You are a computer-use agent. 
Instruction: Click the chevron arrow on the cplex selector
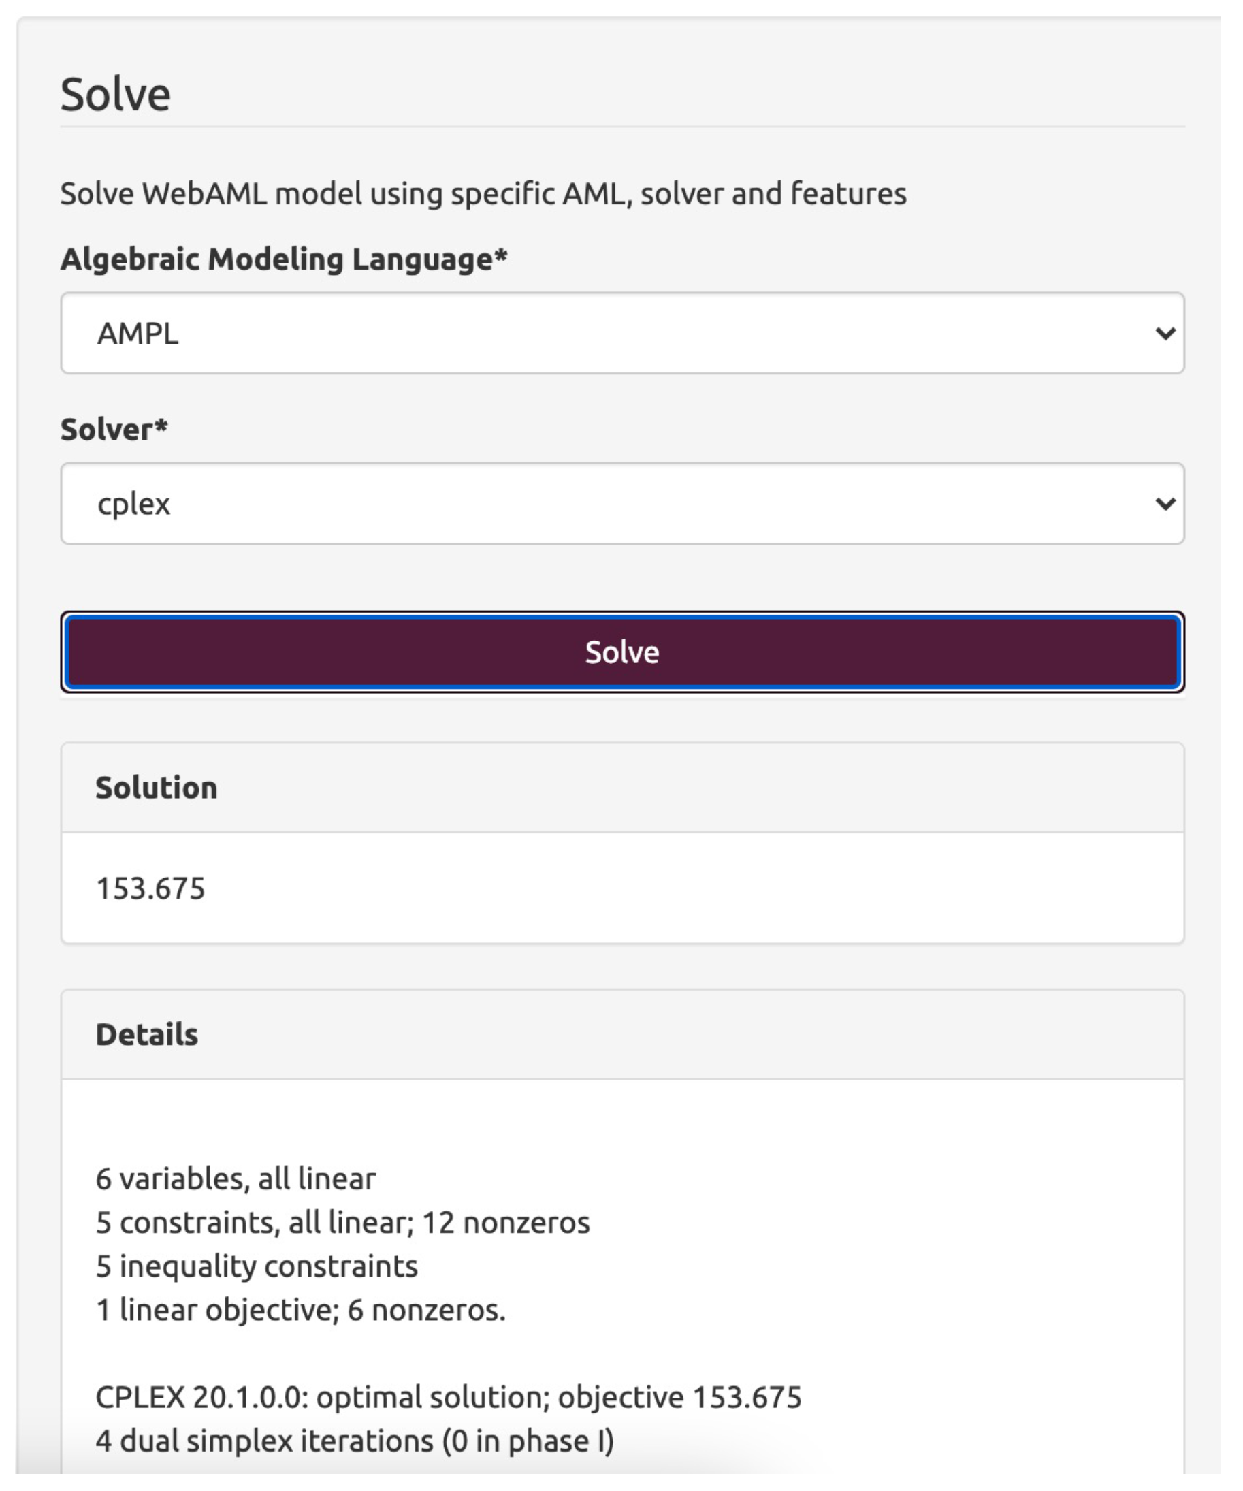[x=1164, y=503]
